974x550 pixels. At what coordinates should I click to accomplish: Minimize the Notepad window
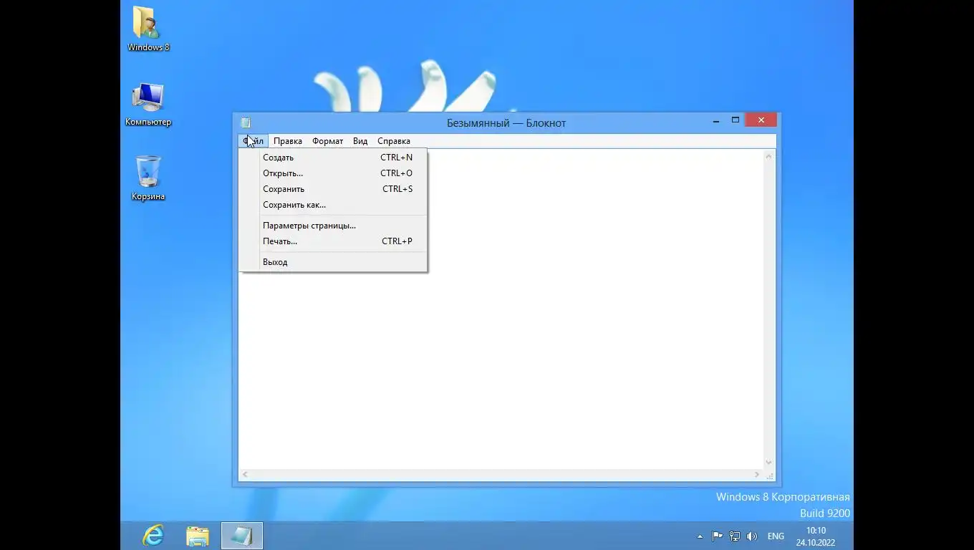[716, 121]
